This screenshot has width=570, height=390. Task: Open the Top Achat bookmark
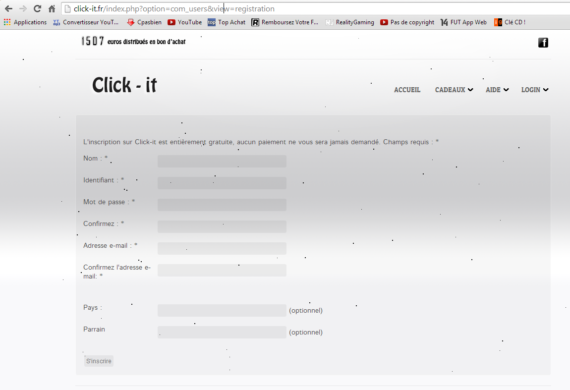(227, 22)
